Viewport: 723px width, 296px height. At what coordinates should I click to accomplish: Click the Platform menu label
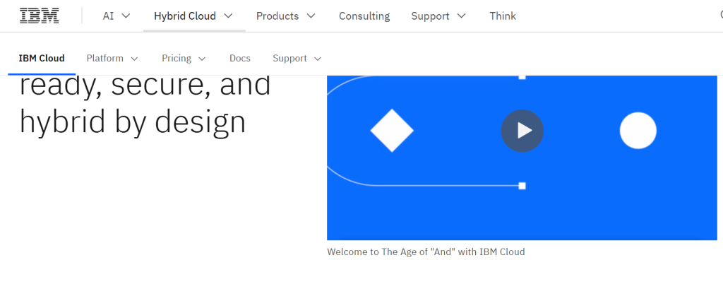(104, 58)
